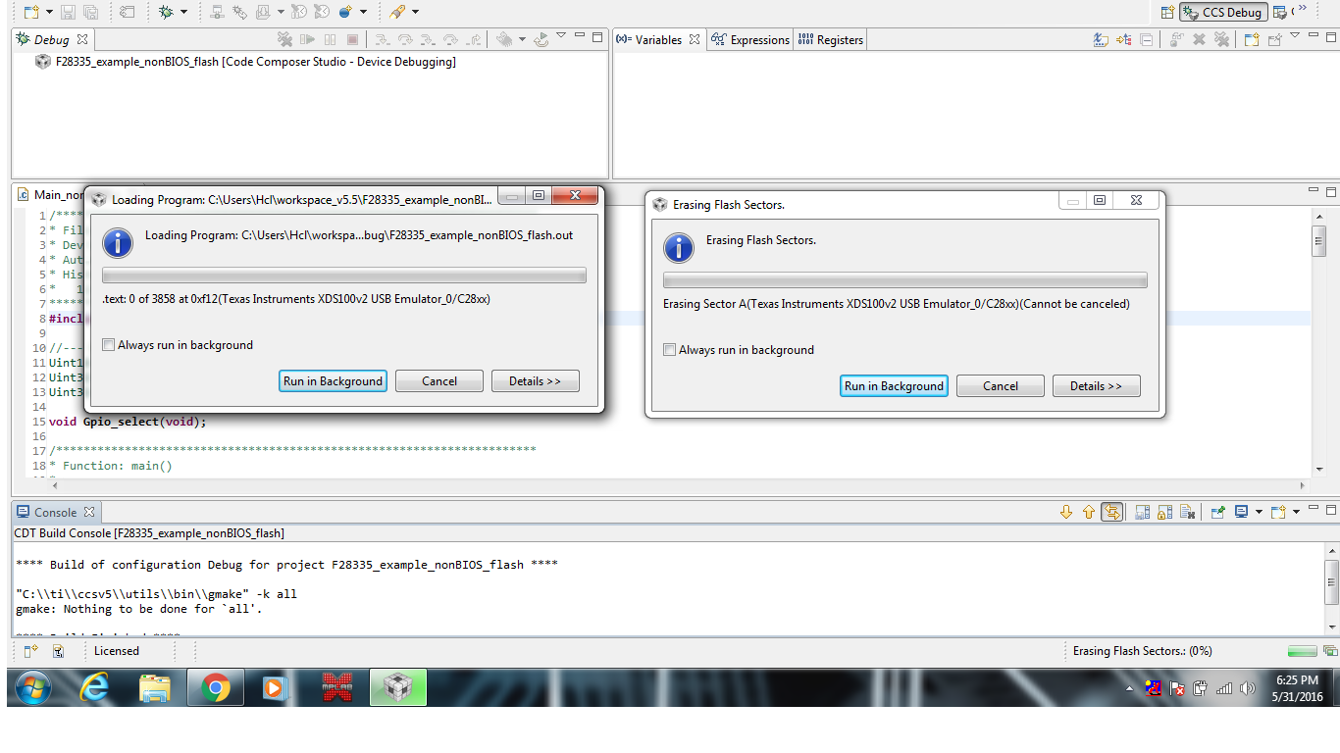Image resolution: width=1340 pixels, height=753 pixels.
Task: Click Show Previous Match arrow in Console toolbar
Action: (1089, 512)
